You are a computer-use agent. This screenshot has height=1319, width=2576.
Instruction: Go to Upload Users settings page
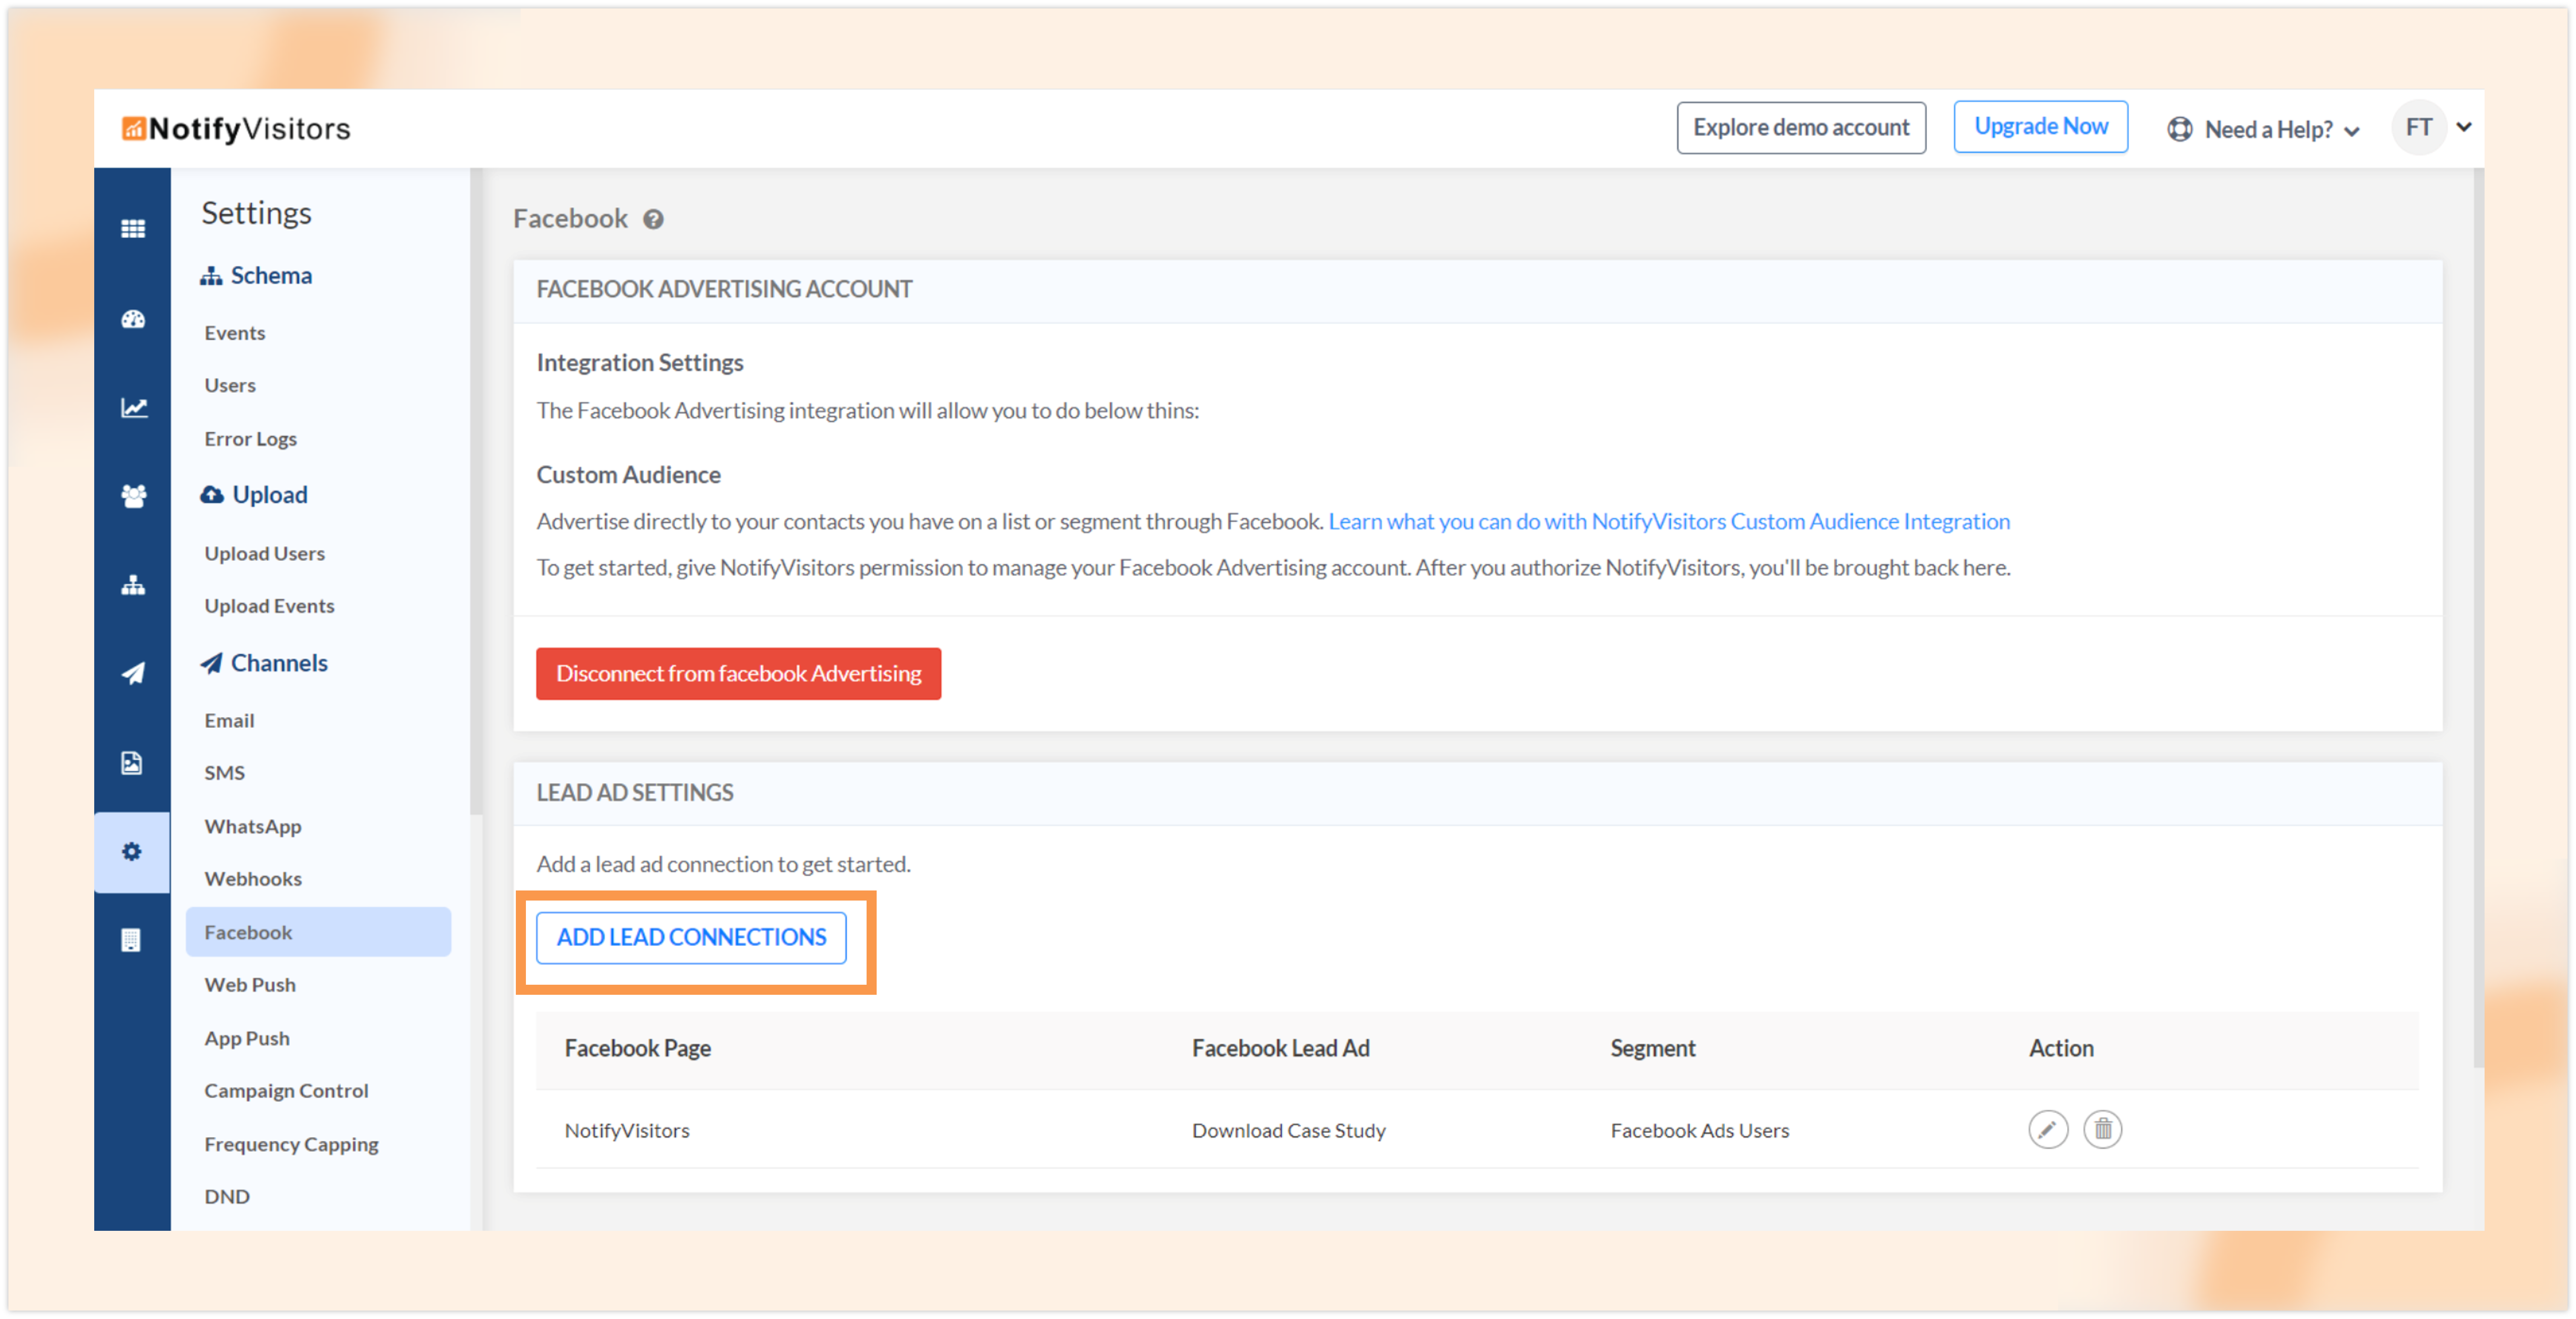tap(265, 553)
